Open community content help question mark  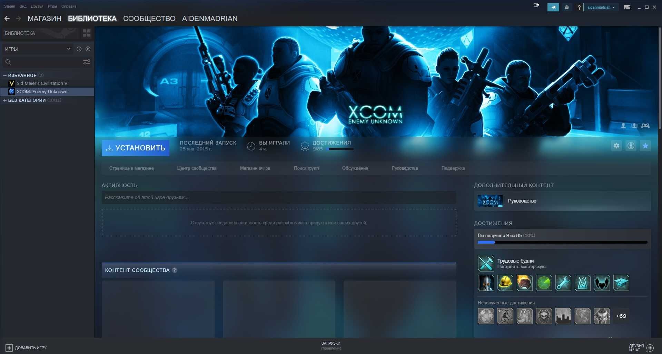click(x=175, y=270)
